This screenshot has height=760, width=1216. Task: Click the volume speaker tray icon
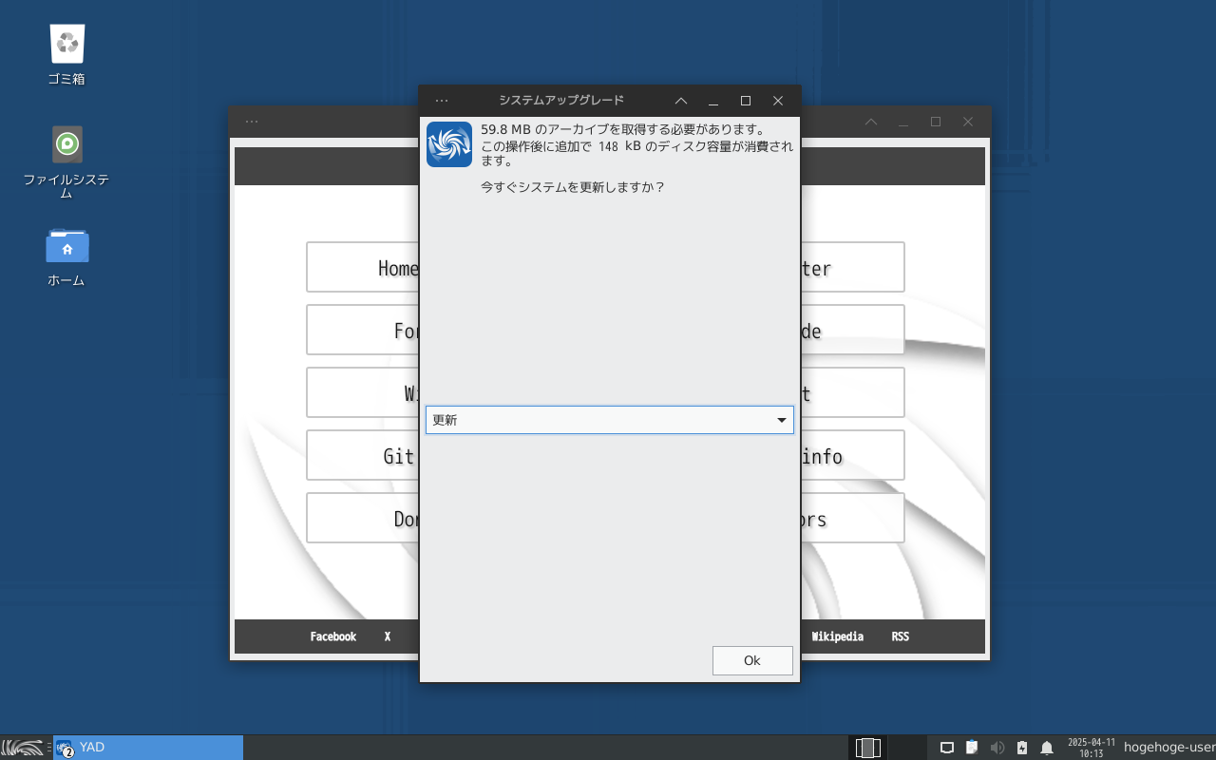[x=997, y=748]
